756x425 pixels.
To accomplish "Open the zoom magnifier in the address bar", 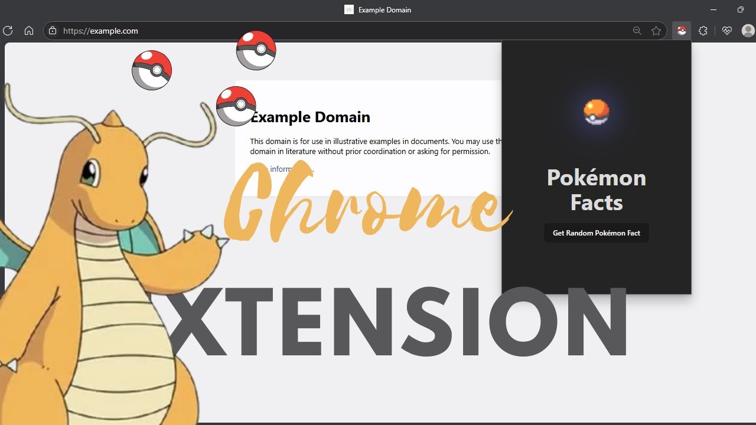I will tap(637, 31).
